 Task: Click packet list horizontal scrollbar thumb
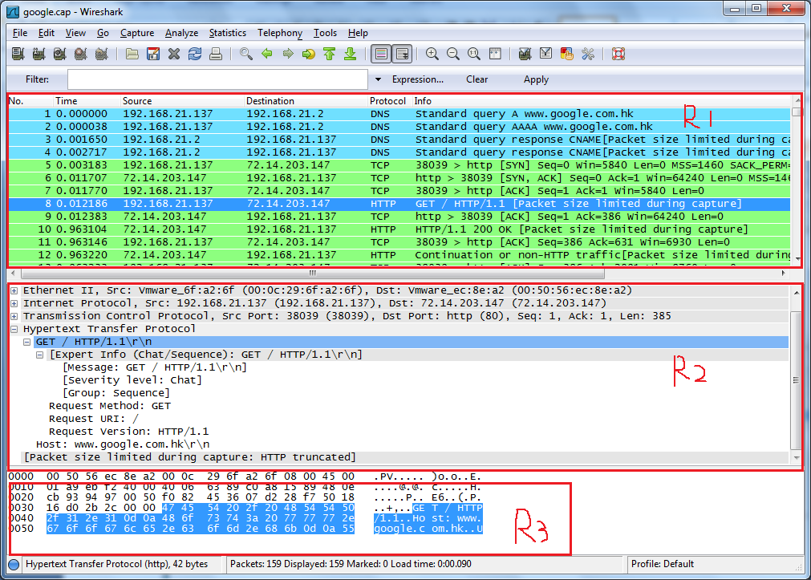[x=312, y=274]
